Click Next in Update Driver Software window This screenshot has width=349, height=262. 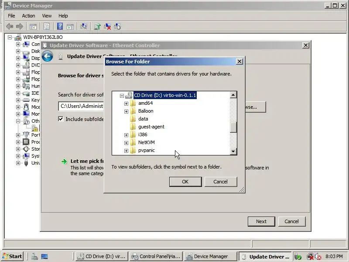tap(261, 221)
